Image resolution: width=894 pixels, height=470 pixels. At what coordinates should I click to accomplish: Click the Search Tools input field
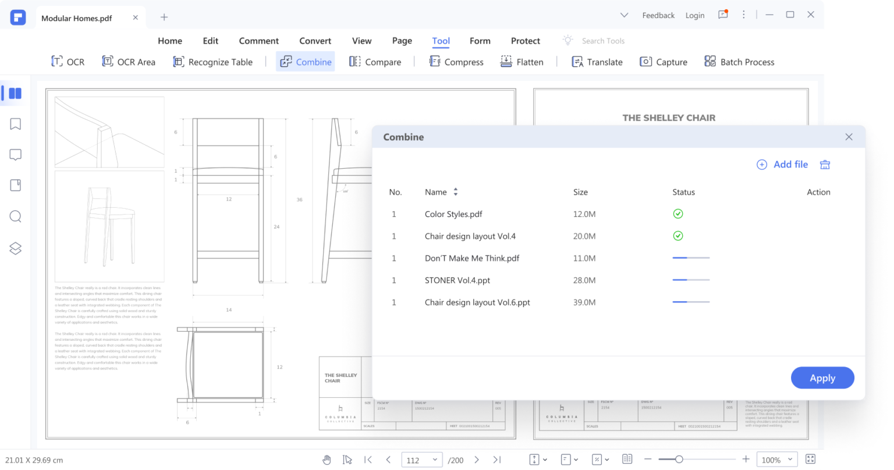[x=604, y=41]
